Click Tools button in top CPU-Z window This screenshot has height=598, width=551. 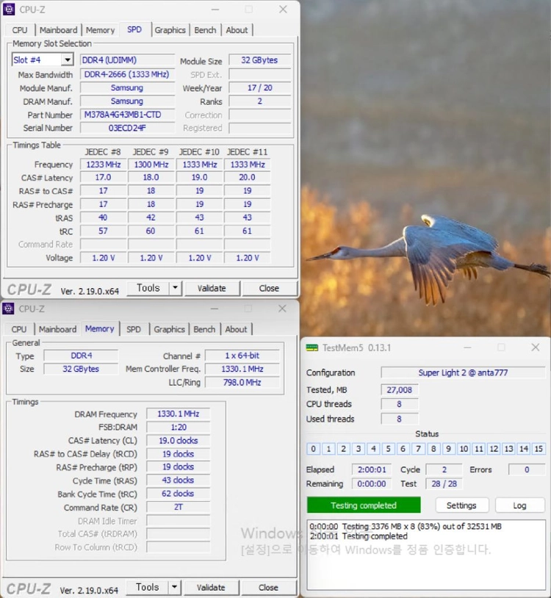coord(148,288)
